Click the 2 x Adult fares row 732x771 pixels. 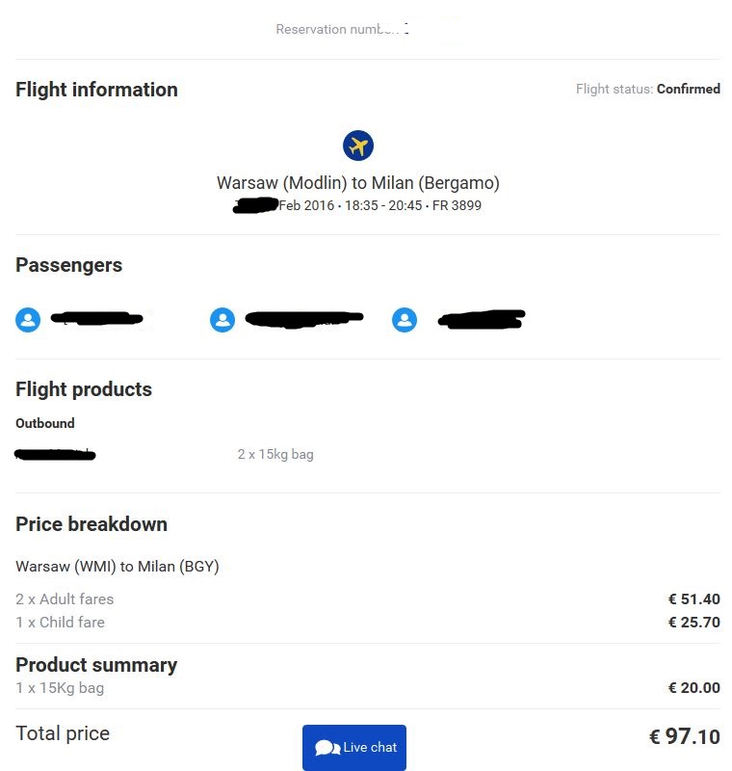click(368, 598)
